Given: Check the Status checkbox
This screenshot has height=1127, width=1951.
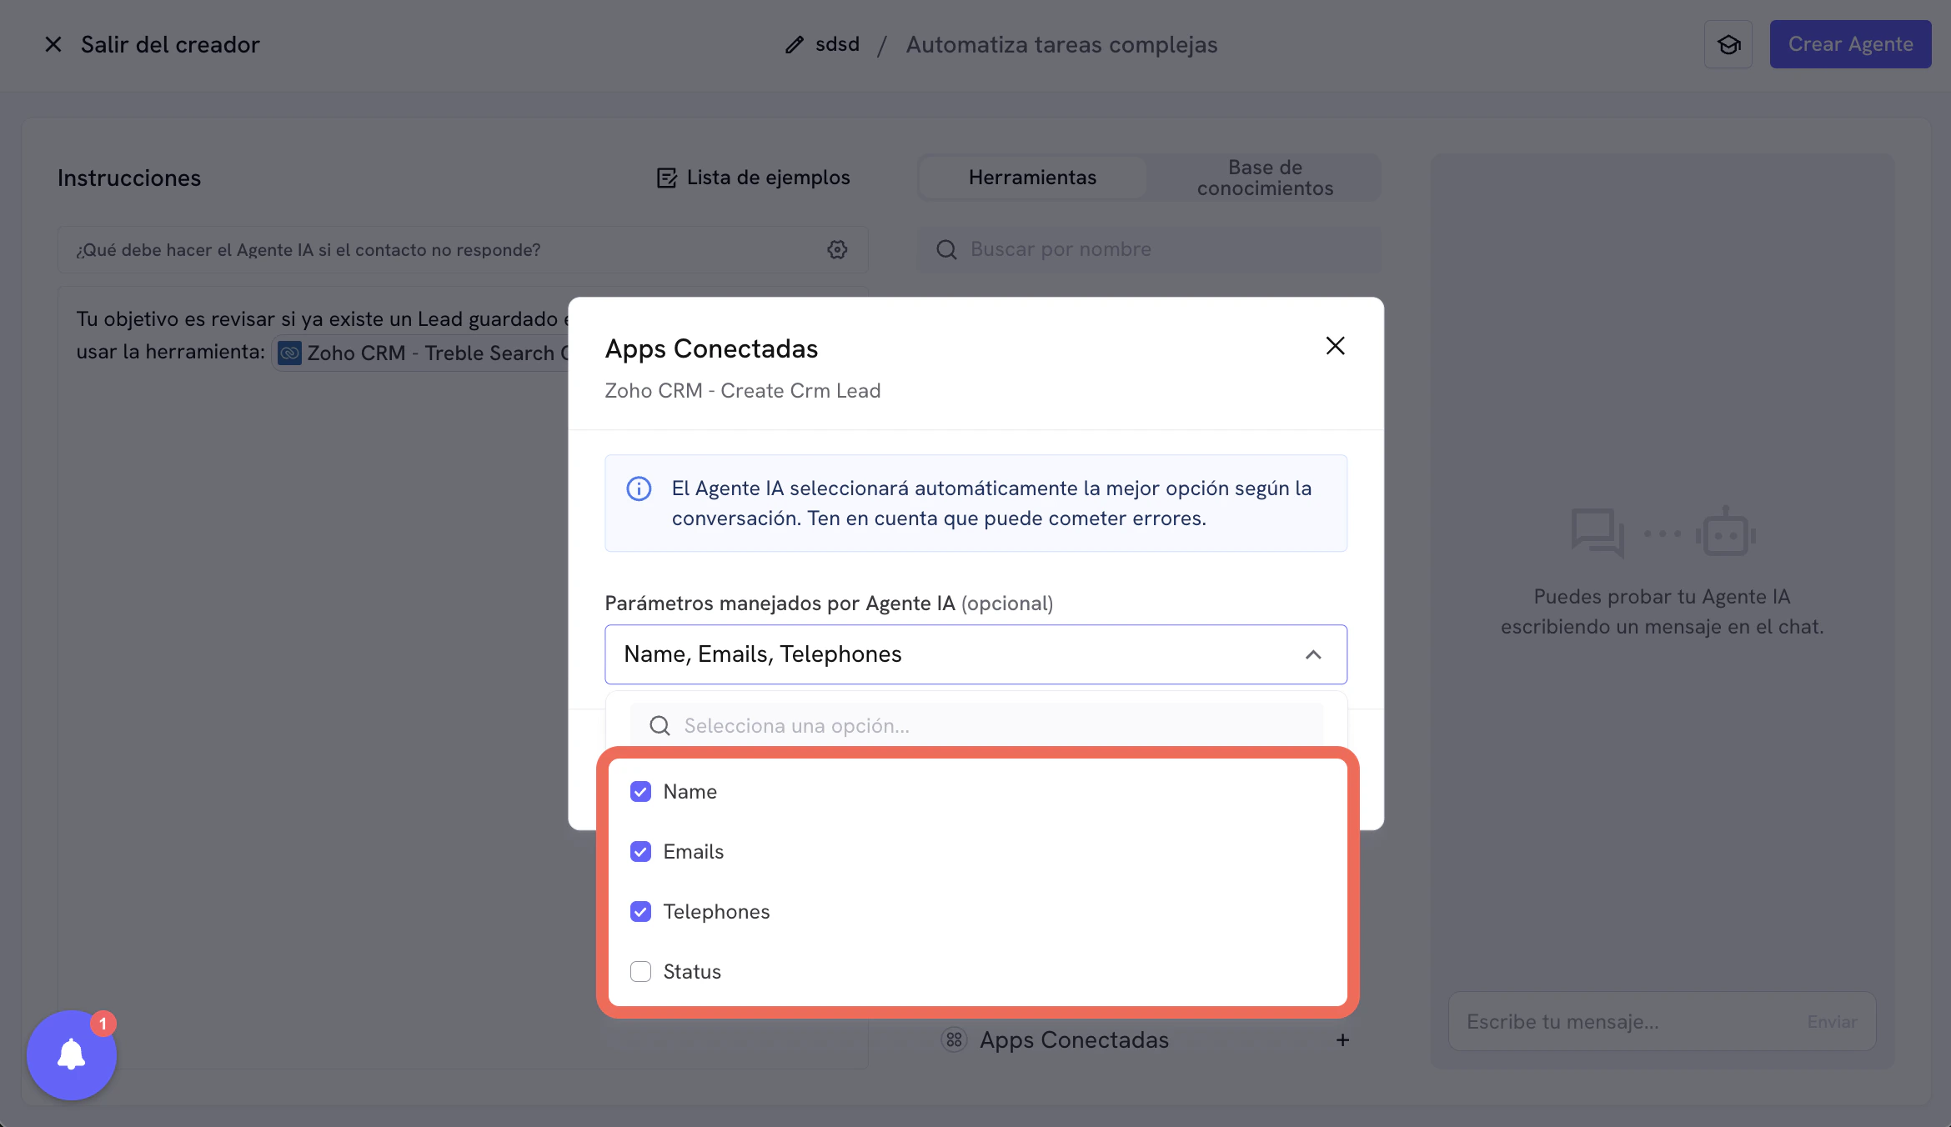Looking at the screenshot, I should coord(640,971).
